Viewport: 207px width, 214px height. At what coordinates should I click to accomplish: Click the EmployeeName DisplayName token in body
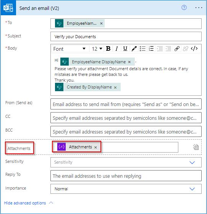point(97,62)
